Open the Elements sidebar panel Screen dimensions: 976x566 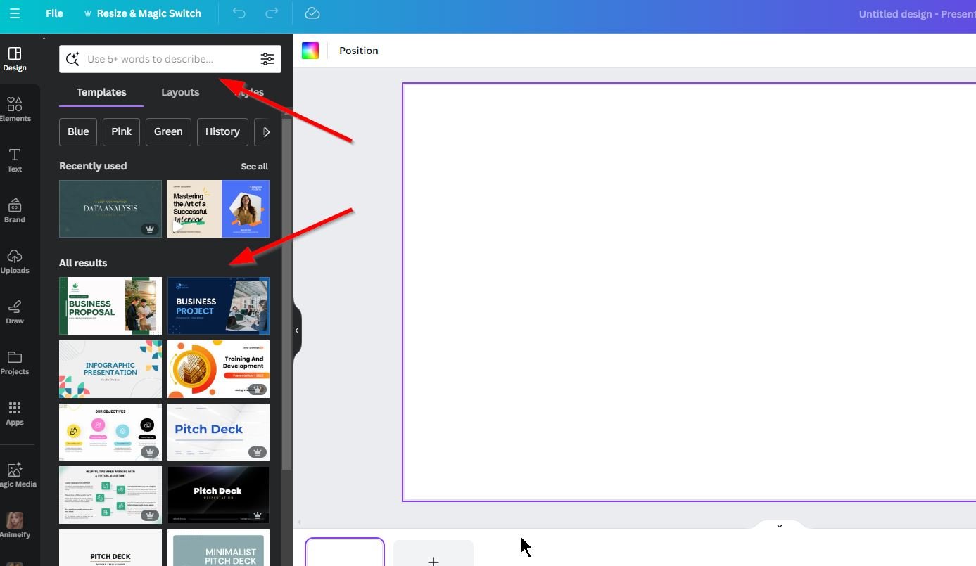click(x=15, y=109)
